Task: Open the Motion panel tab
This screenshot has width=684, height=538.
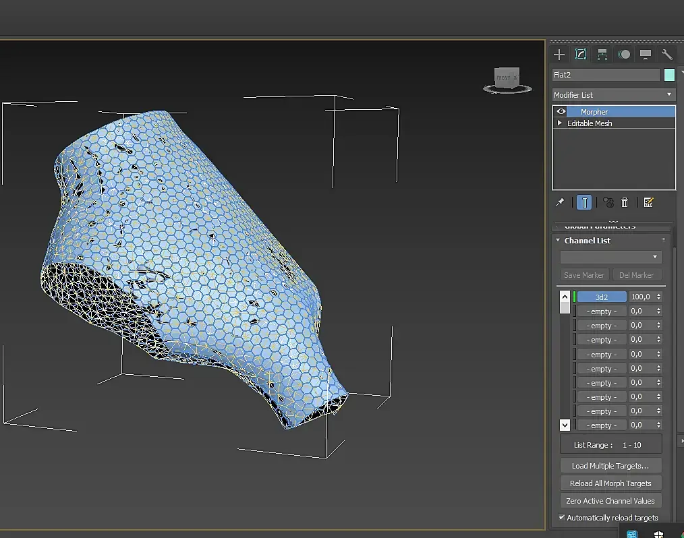Action: (624, 55)
